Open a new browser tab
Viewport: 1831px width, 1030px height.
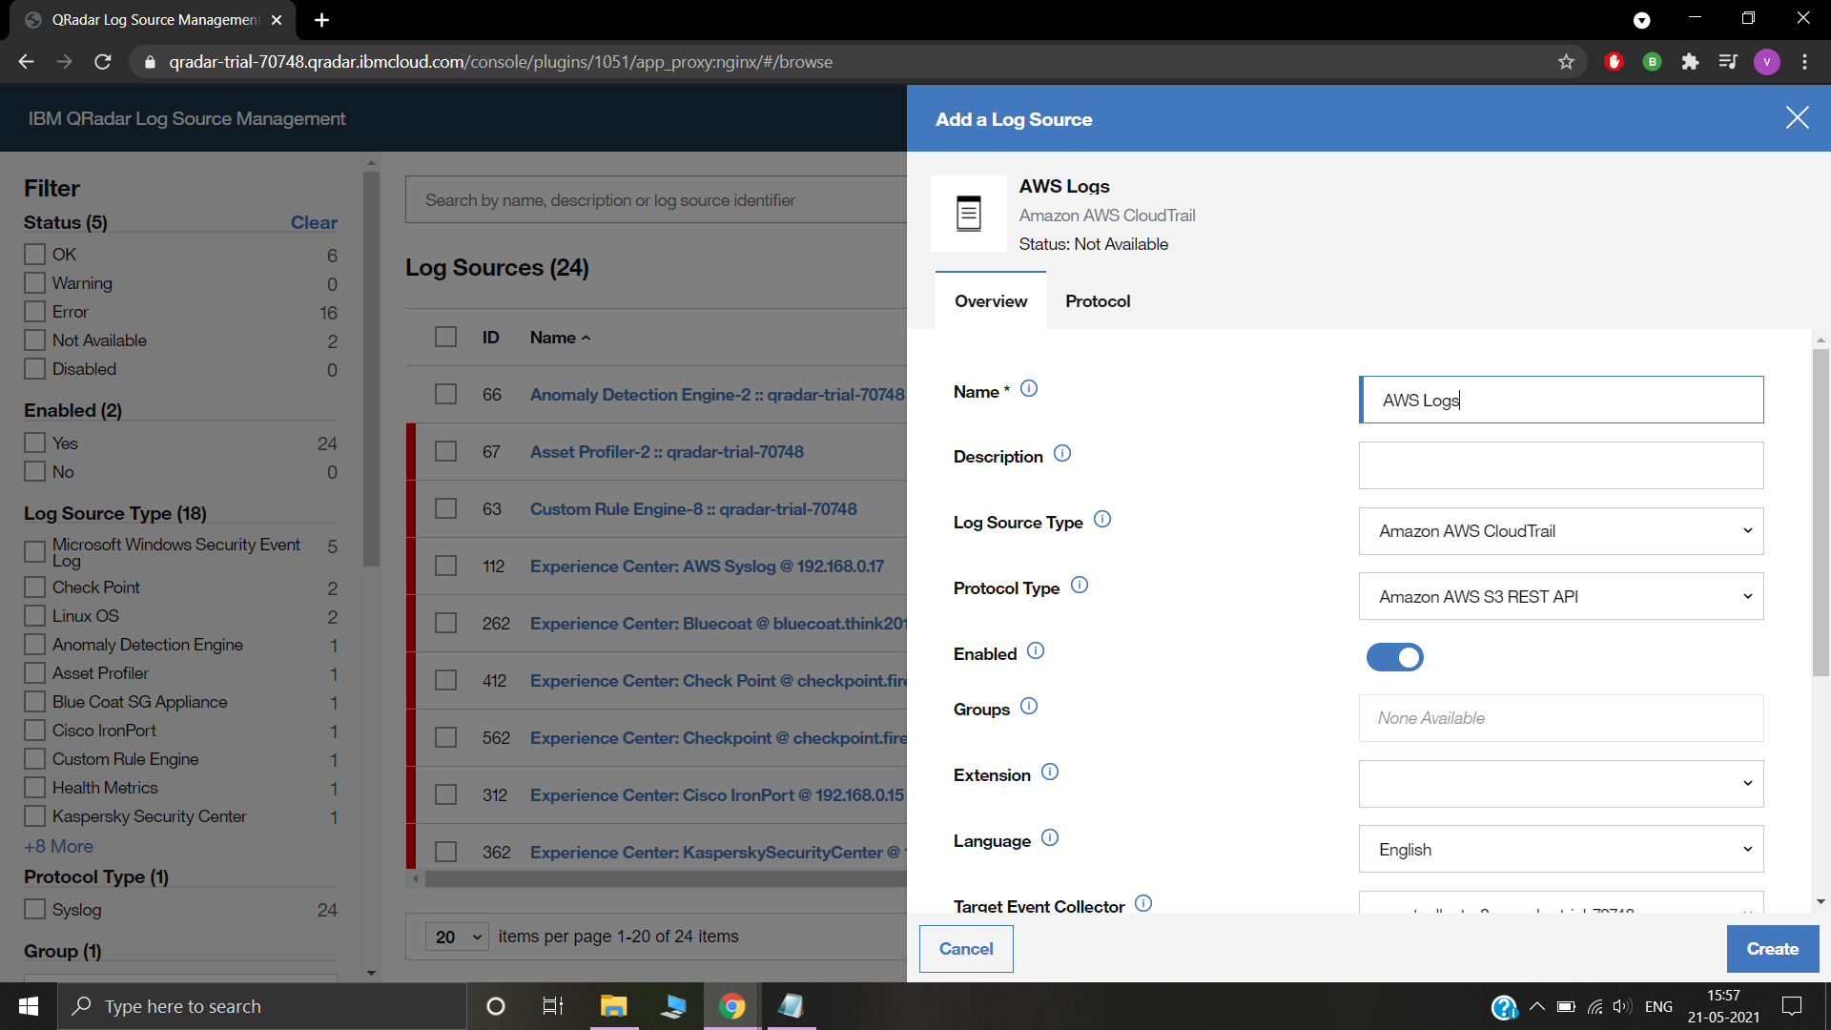[321, 20]
